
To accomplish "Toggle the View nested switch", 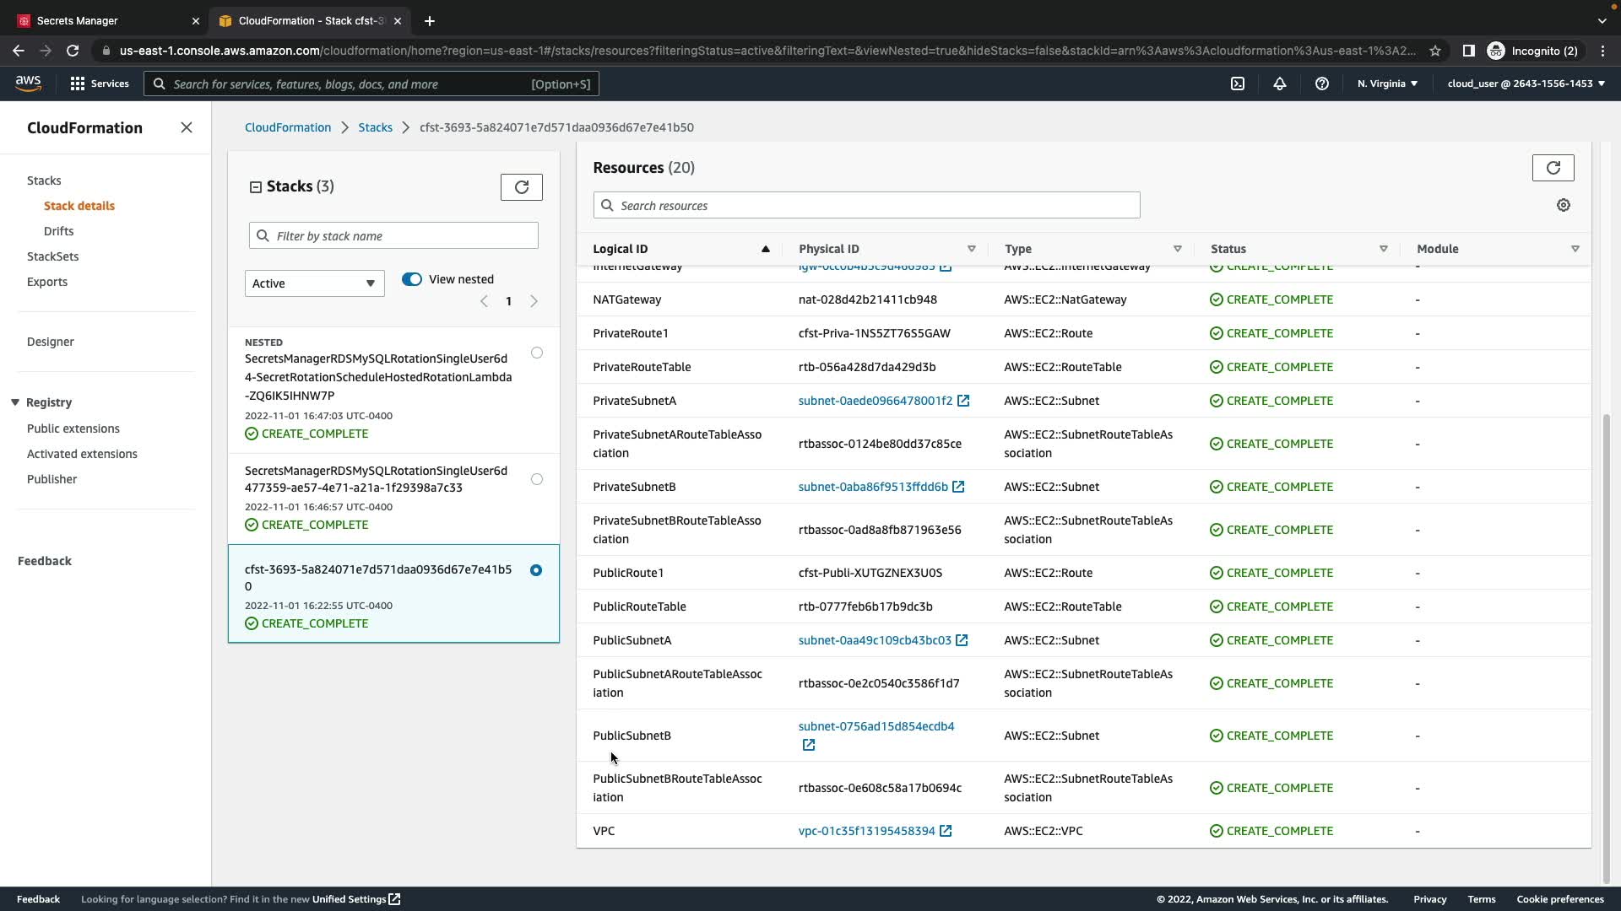I will click(412, 279).
